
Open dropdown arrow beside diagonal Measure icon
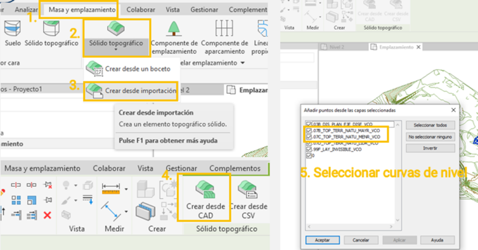tap(126, 211)
